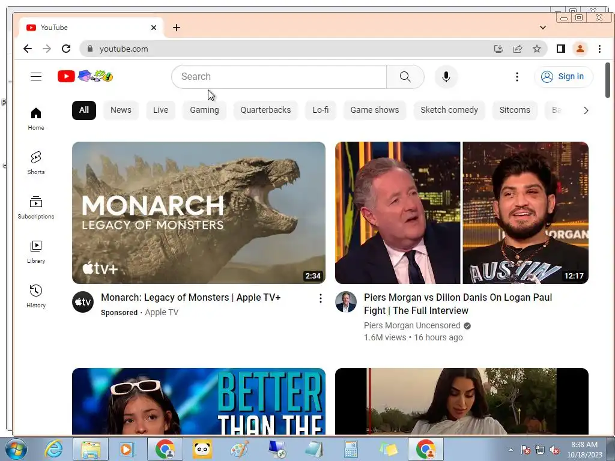This screenshot has height=461, width=615.
Task: Open File Explorer from taskbar
Action: point(91,449)
